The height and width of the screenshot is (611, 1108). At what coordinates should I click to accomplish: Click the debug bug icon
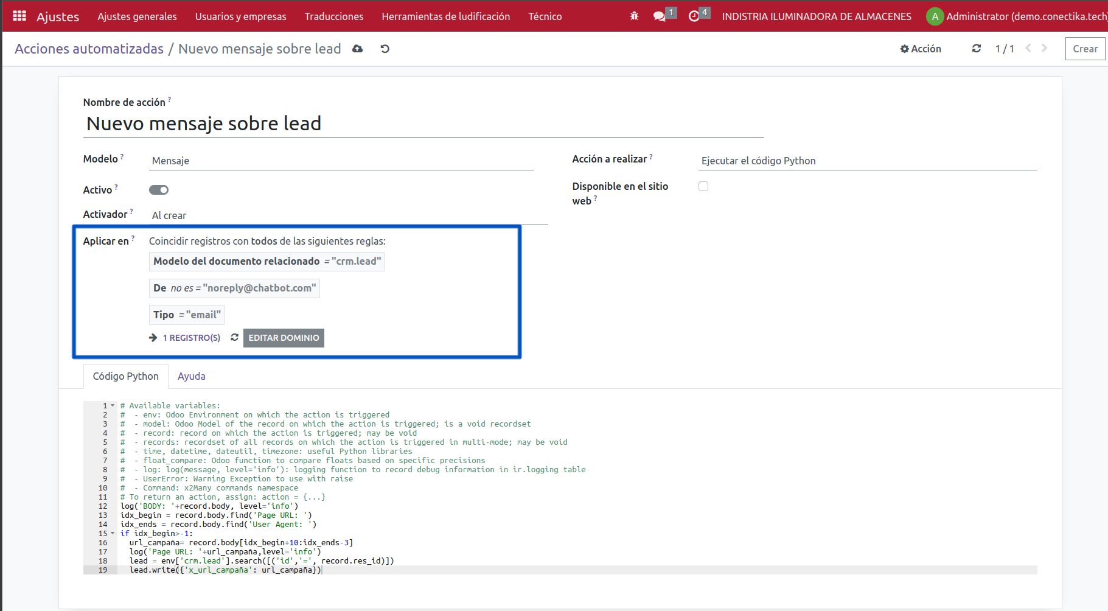[x=634, y=16]
